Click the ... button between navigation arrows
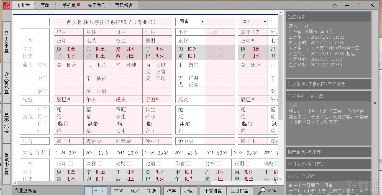Image resolution: width=382 pixels, height=195 pixels. (x=95, y=190)
